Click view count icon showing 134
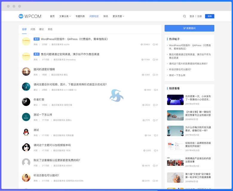 coord(146,135)
